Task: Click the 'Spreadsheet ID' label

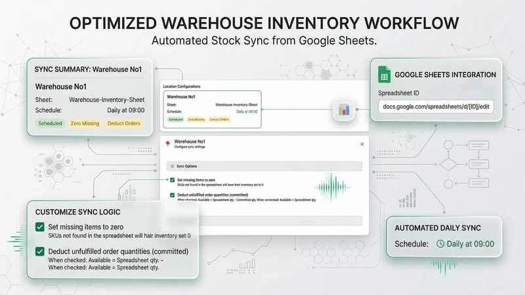Action: (398, 93)
